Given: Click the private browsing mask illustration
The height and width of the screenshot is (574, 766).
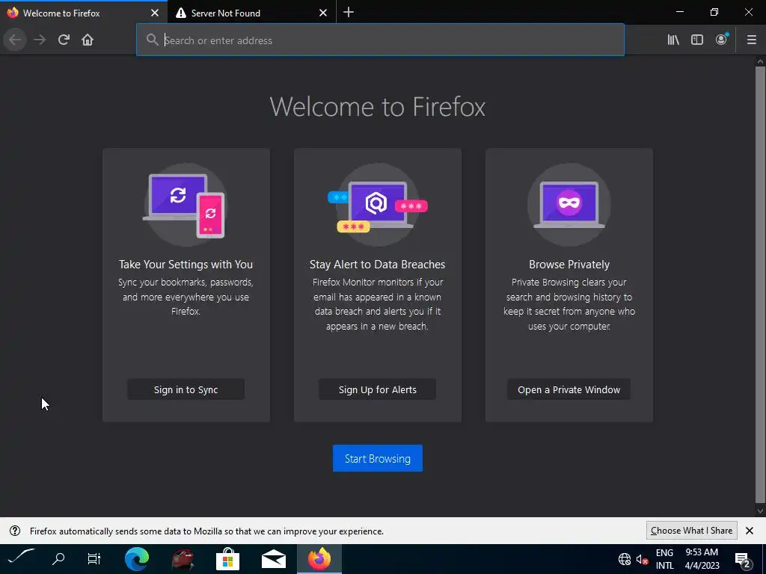Looking at the screenshot, I should click(x=569, y=205).
